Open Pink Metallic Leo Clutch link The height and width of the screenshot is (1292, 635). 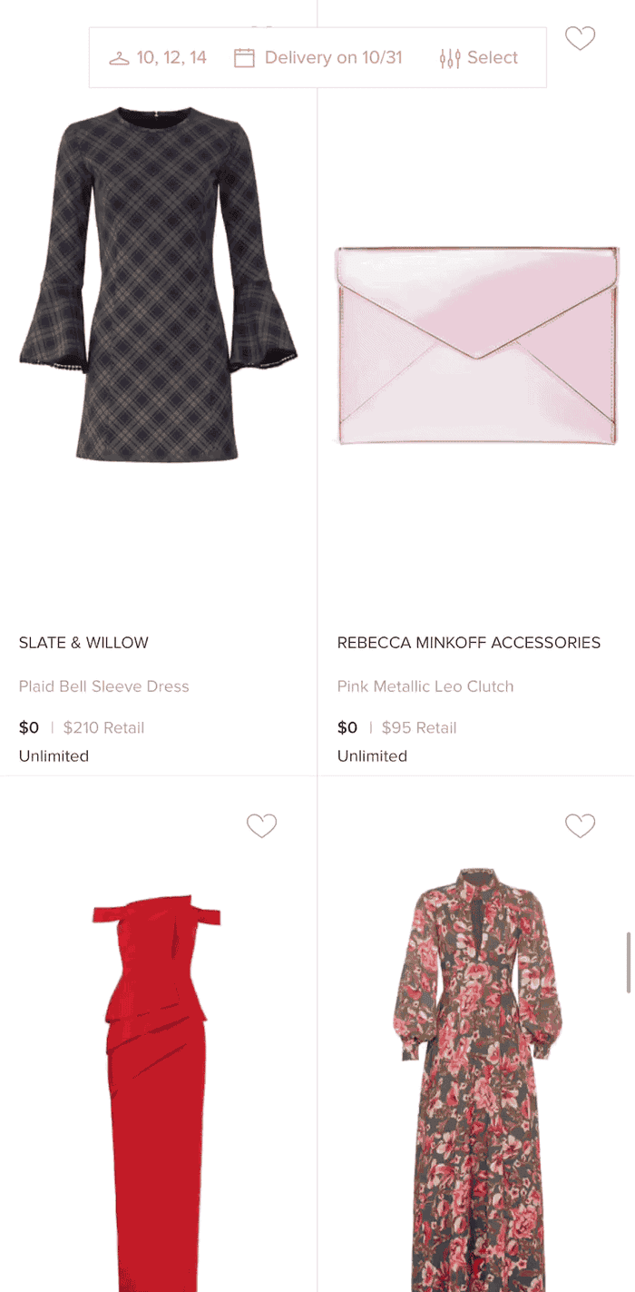coord(425,686)
